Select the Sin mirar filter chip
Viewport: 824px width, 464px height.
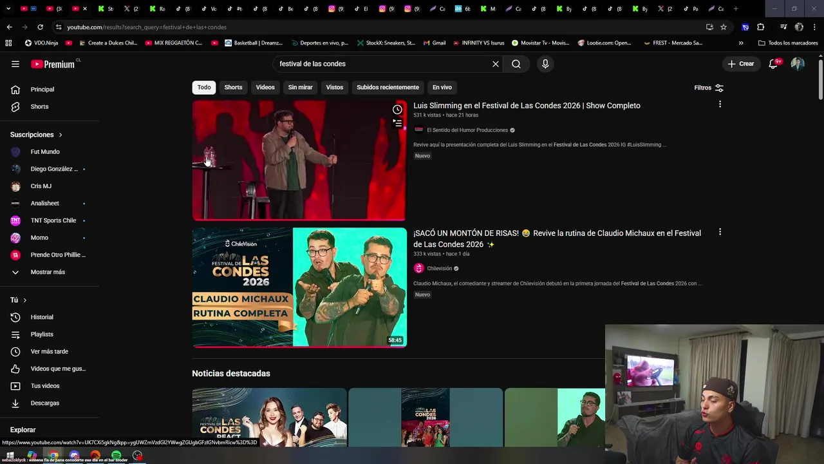point(300,87)
